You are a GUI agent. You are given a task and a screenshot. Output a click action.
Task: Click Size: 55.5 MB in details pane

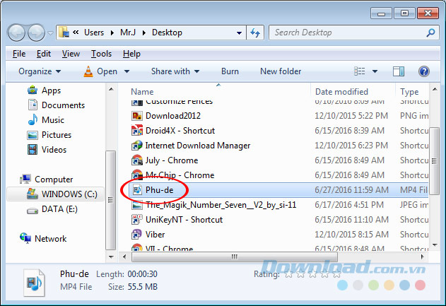click(133, 287)
